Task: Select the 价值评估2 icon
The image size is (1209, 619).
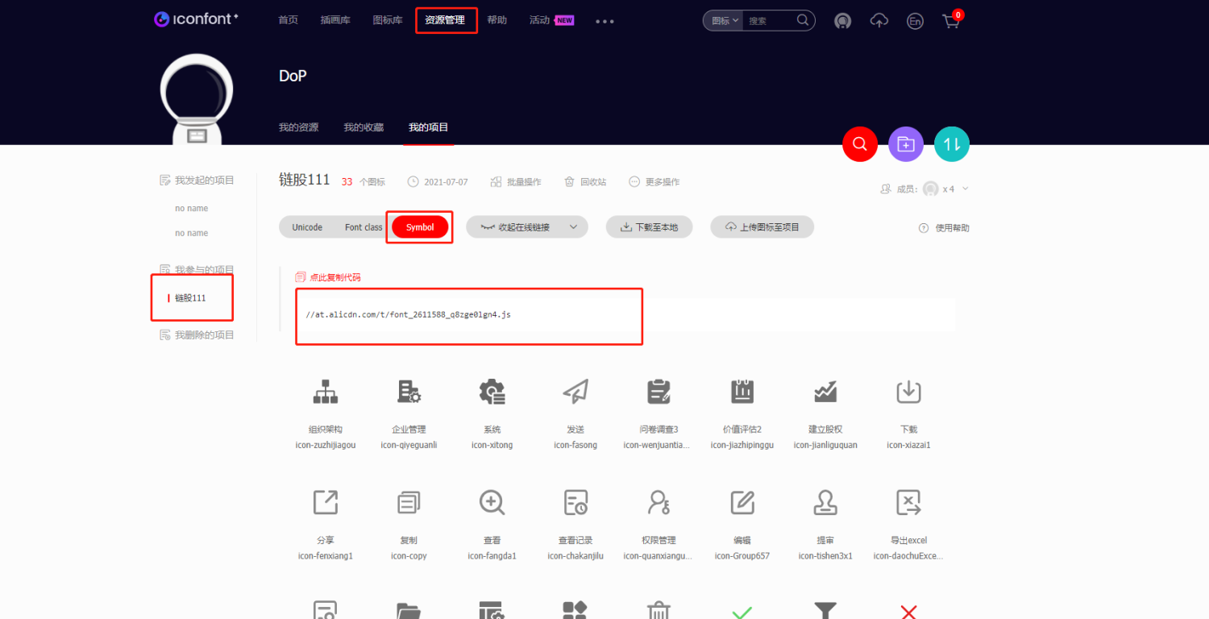Action: (742, 392)
